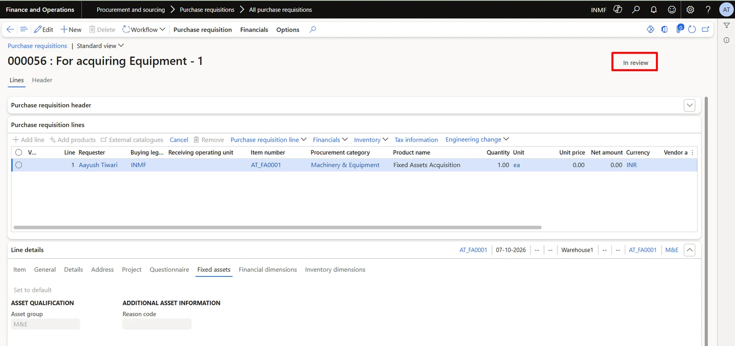Image resolution: width=735 pixels, height=346 pixels.
Task: Open attachments icon with the 0 badge
Action: 679,29
